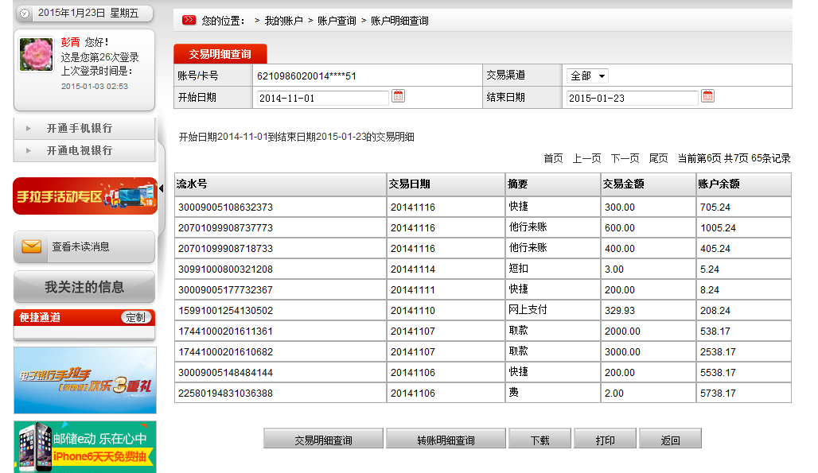Select the 交易明细查询 tab
This screenshot has height=473, width=818.
[x=220, y=54]
